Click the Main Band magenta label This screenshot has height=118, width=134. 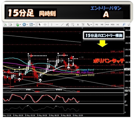click(x=85, y=73)
